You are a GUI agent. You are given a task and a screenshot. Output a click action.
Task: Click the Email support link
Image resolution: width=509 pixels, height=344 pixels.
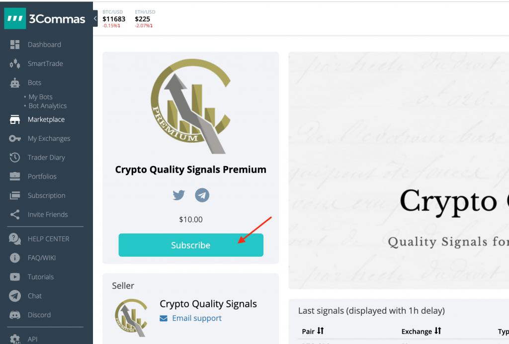pyautogui.click(x=197, y=318)
